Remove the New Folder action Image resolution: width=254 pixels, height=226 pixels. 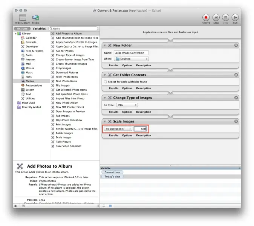[236, 45]
